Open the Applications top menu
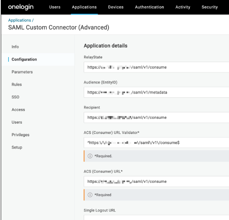Viewport: 229px width, 220px height. (84, 7)
